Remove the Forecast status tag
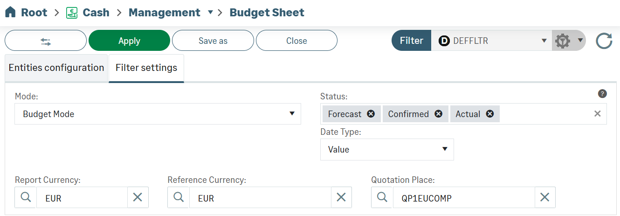620x216 pixels. click(x=371, y=114)
